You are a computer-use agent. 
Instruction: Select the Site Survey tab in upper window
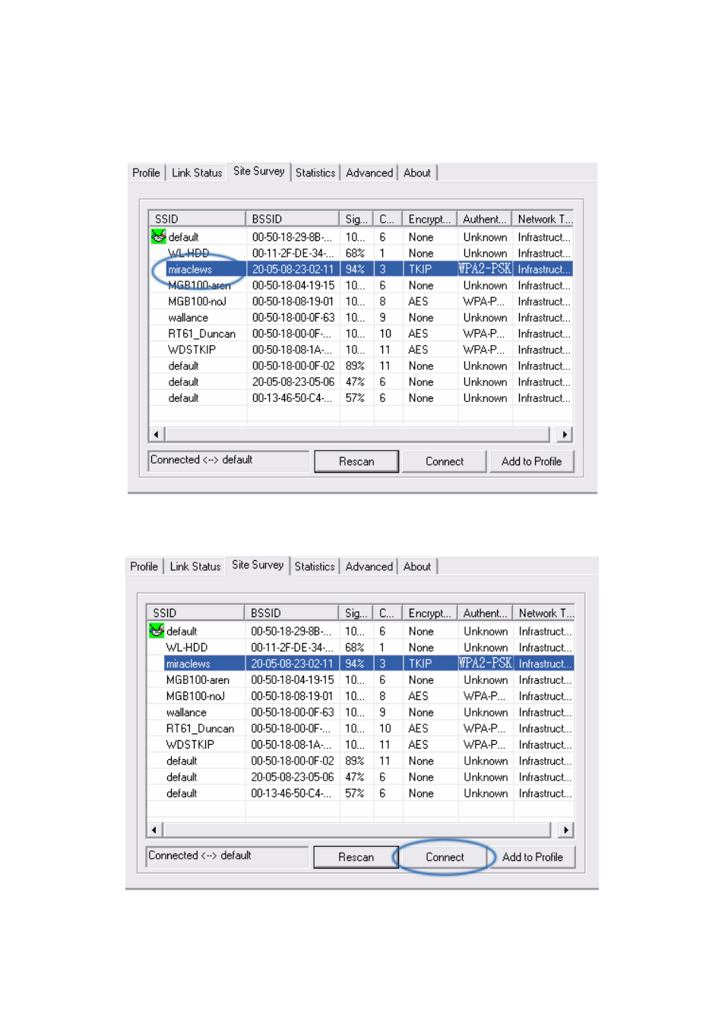coord(259,172)
